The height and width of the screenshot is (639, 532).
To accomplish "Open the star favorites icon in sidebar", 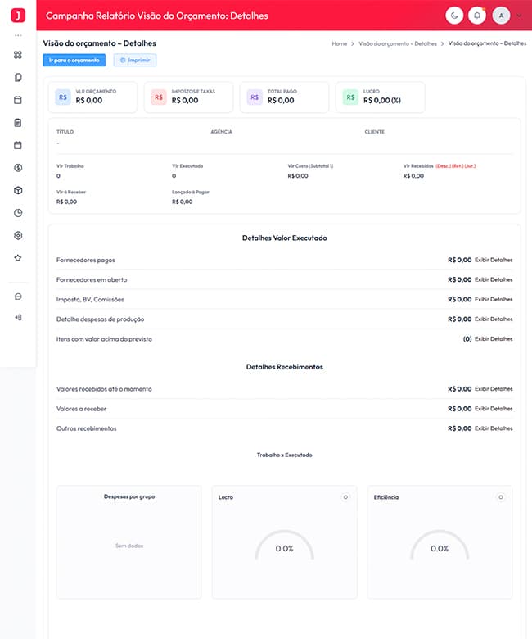I will tap(18, 258).
